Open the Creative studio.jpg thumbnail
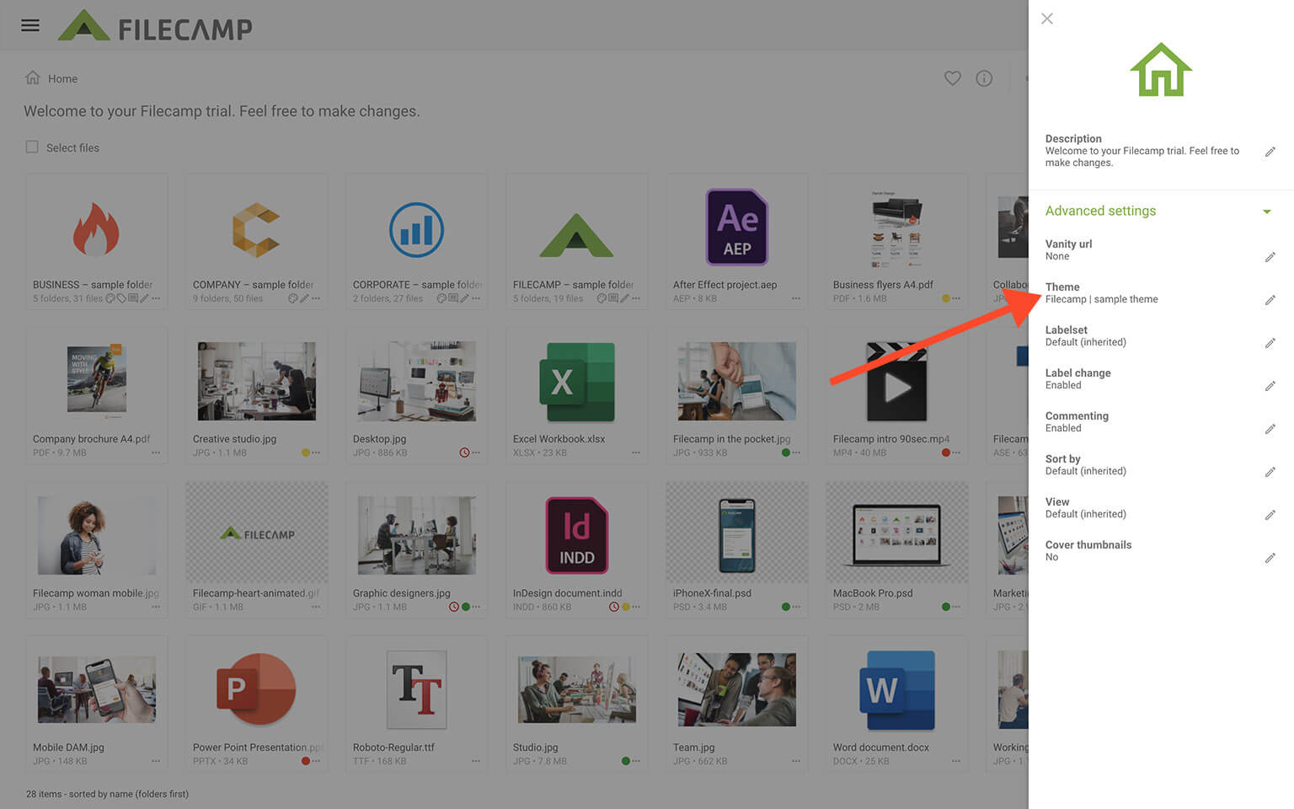 pyautogui.click(x=256, y=381)
